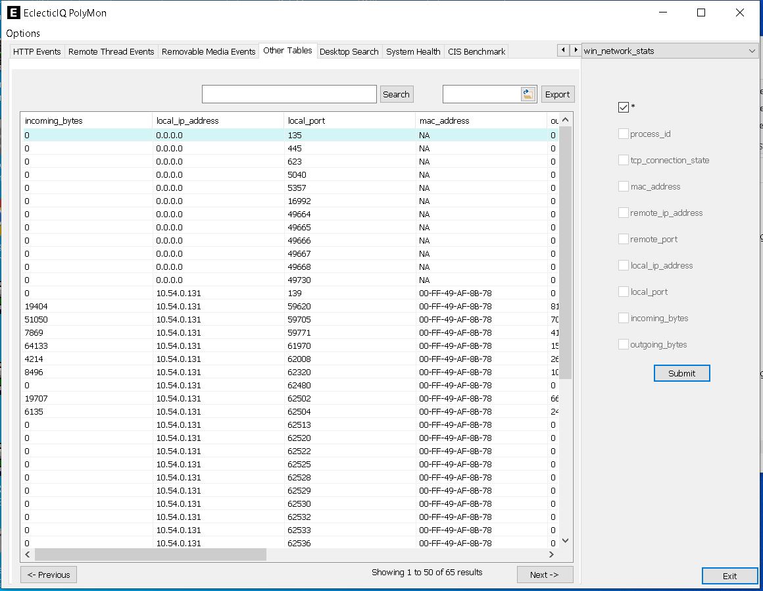
Task: Switch to the Desktop Search tab
Action: pos(349,51)
